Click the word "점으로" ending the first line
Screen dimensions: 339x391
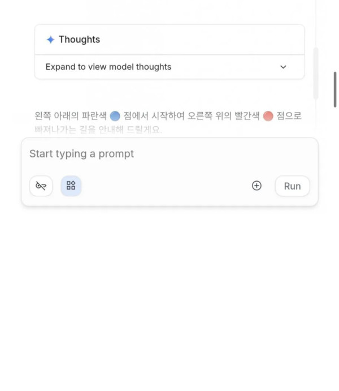coord(289,116)
